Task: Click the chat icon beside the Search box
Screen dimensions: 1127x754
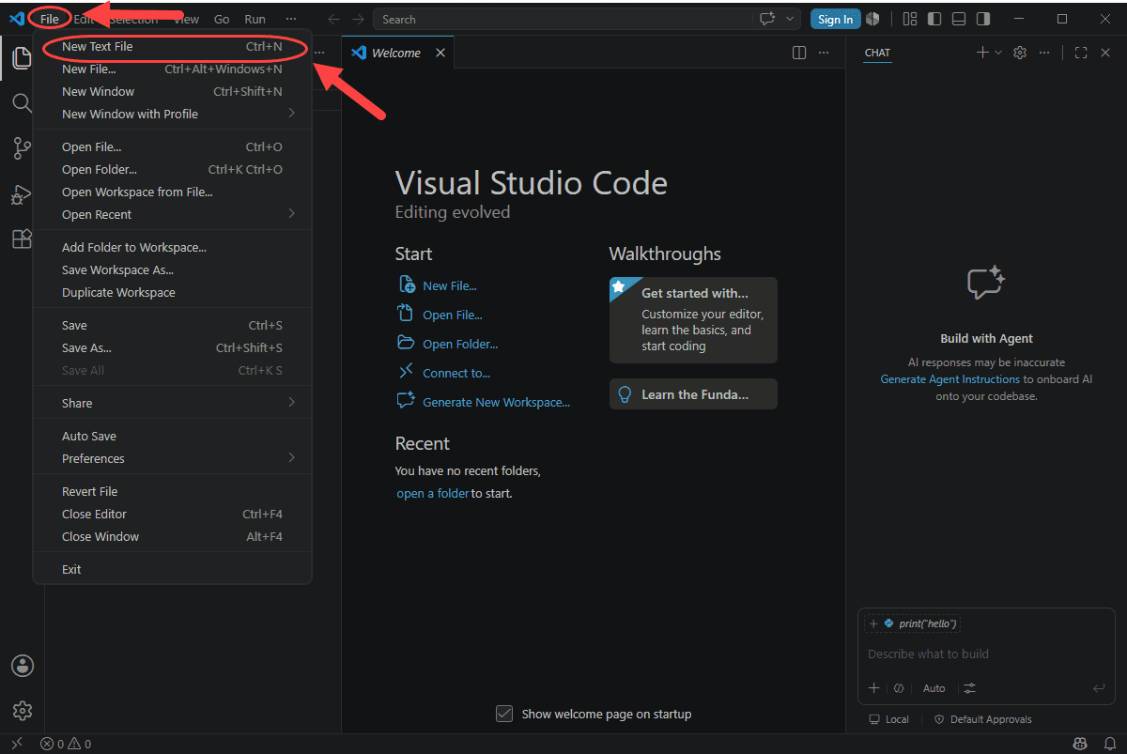Action: click(767, 19)
